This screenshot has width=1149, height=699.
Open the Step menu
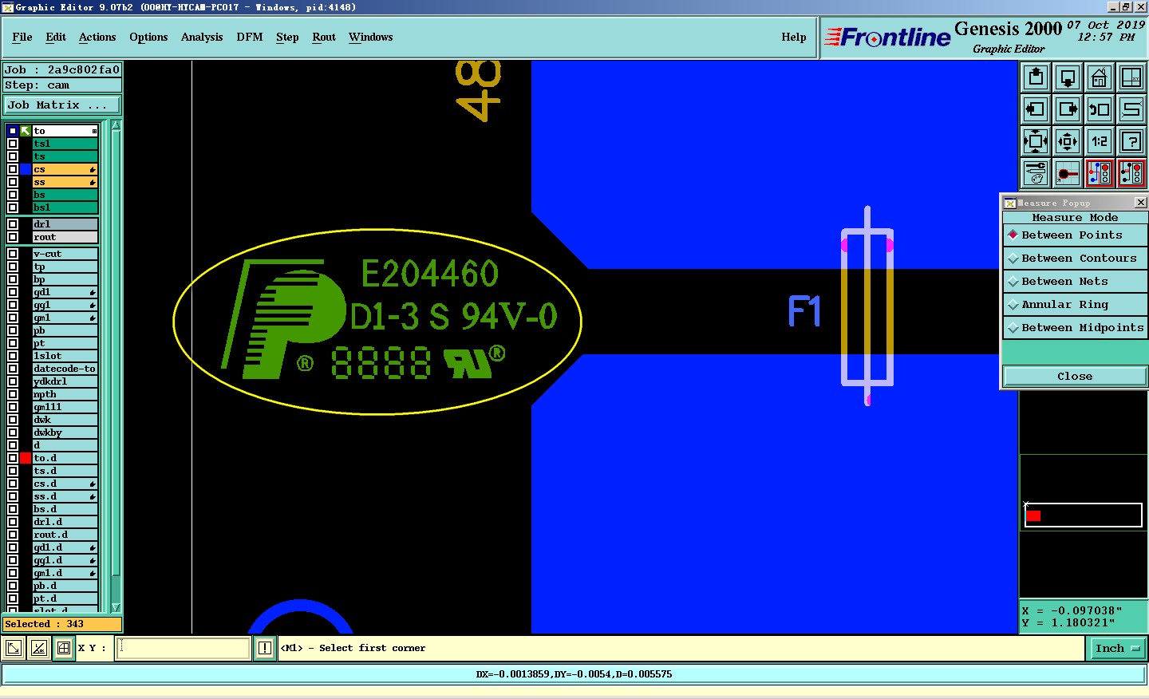tap(287, 38)
